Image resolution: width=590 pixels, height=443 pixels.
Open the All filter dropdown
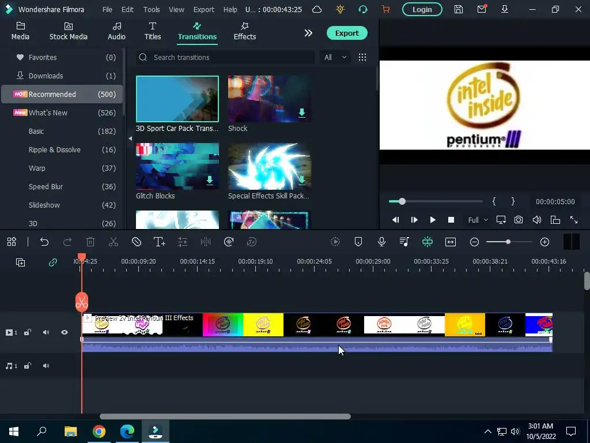[x=335, y=57]
